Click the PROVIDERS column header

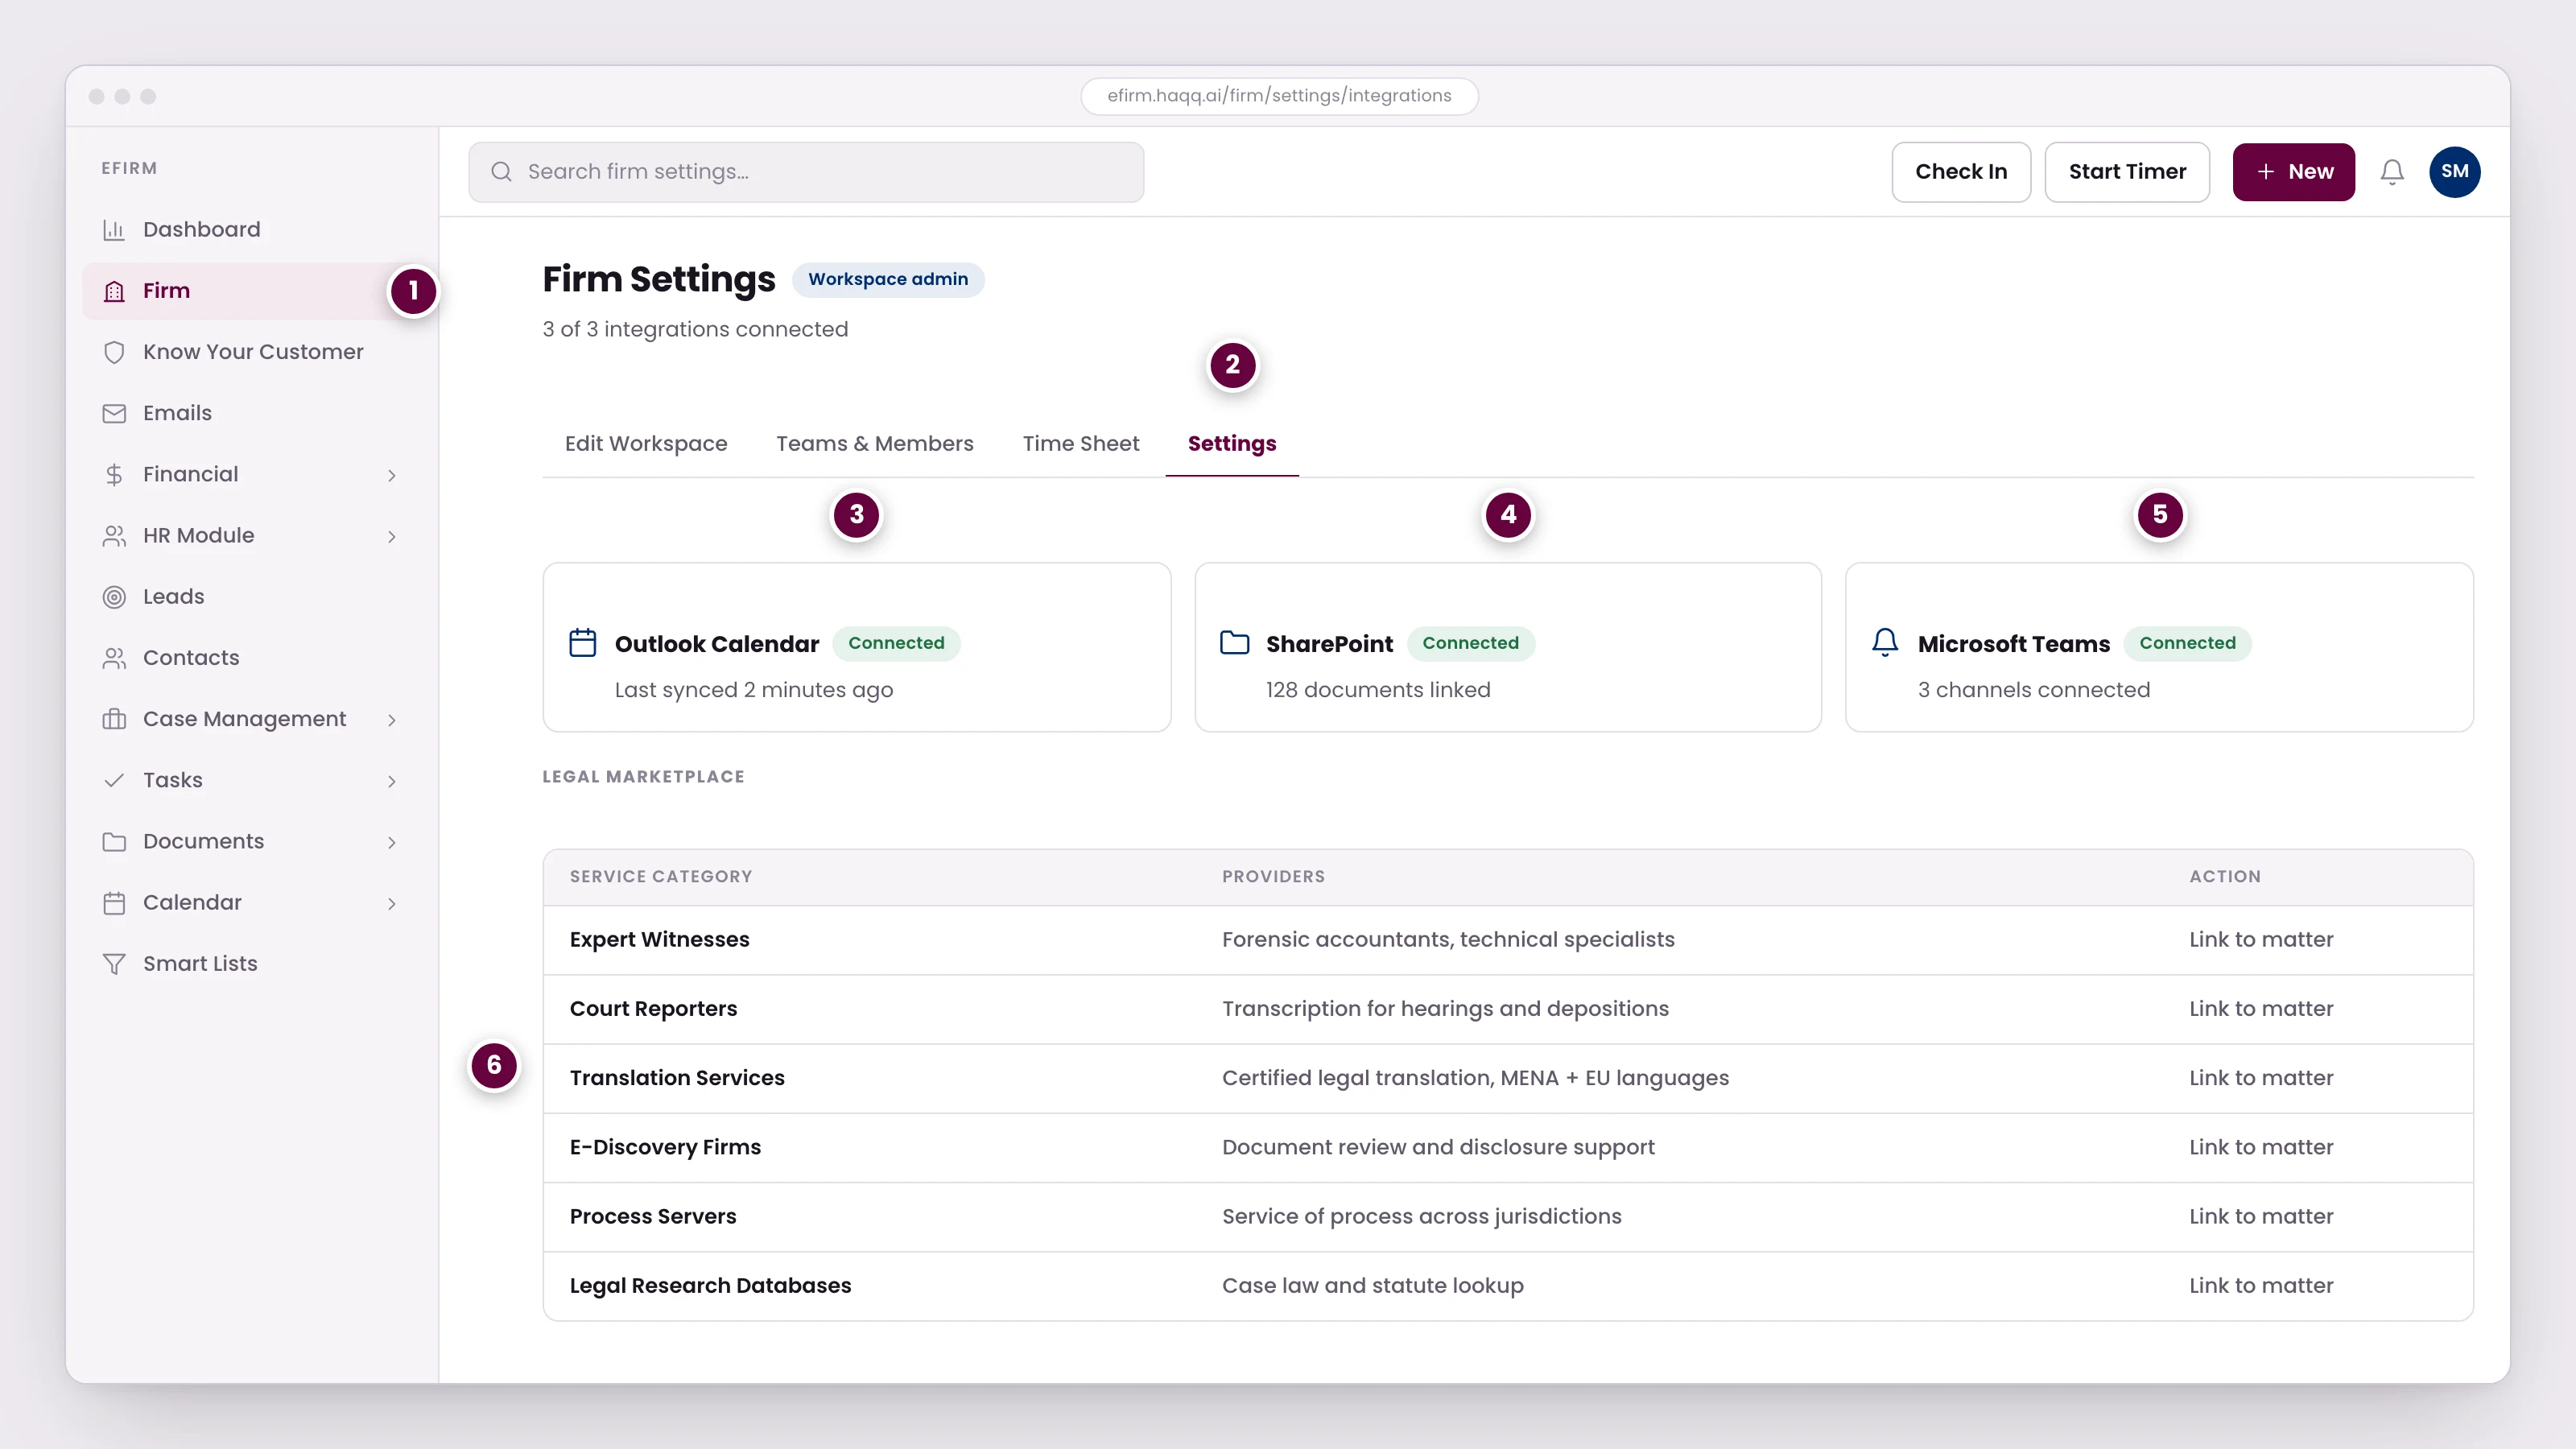tap(1273, 877)
